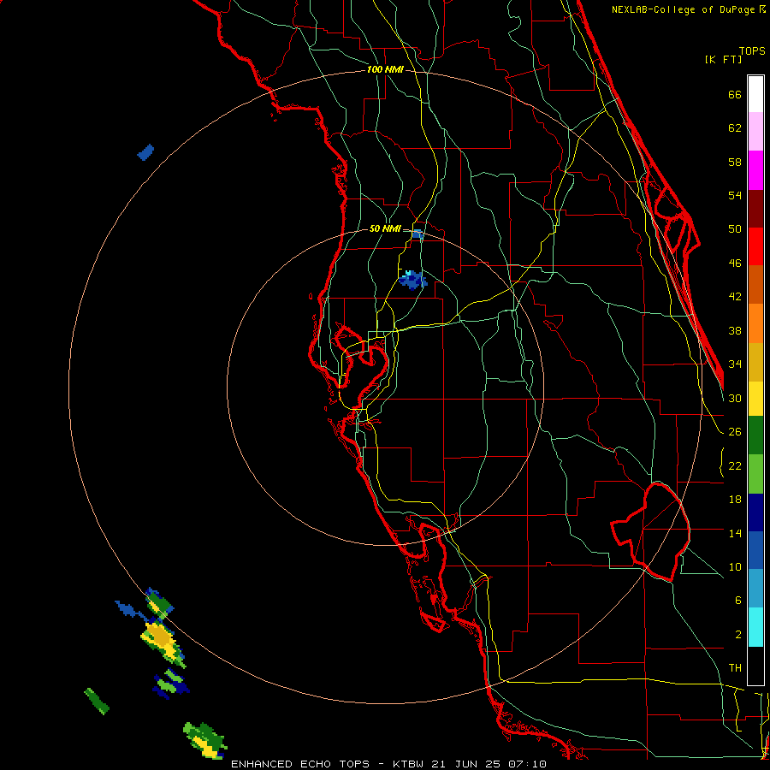Image resolution: width=770 pixels, height=770 pixels.
Task: Select the light green legend swatch
Action: click(755, 474)
